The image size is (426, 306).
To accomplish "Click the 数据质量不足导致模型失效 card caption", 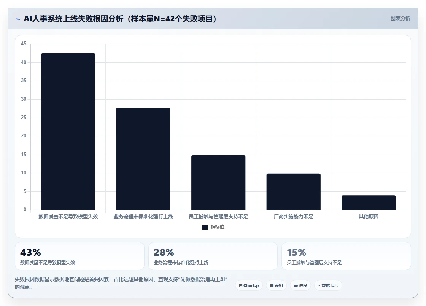I will (48, 263).
